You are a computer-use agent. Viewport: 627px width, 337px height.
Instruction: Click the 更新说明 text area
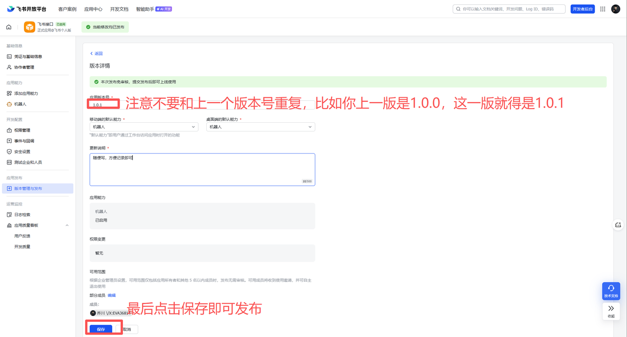(202, 170)
